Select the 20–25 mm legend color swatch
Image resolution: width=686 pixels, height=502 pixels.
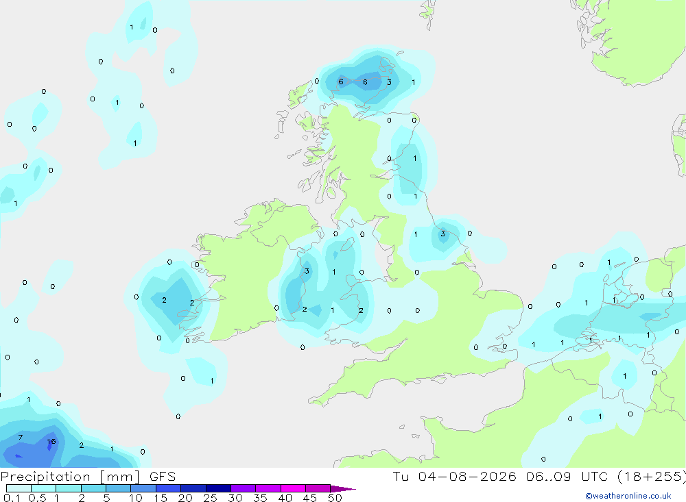pos(193,488)
